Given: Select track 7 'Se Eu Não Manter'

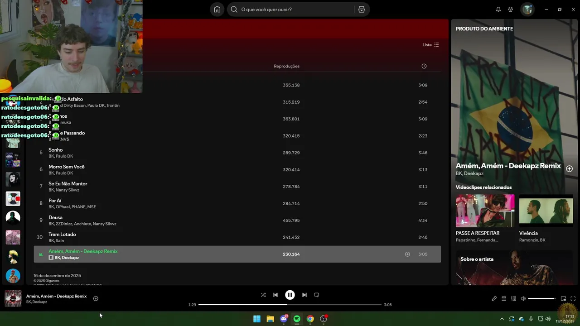Looking at the screenshot, I should click(237, 187).
